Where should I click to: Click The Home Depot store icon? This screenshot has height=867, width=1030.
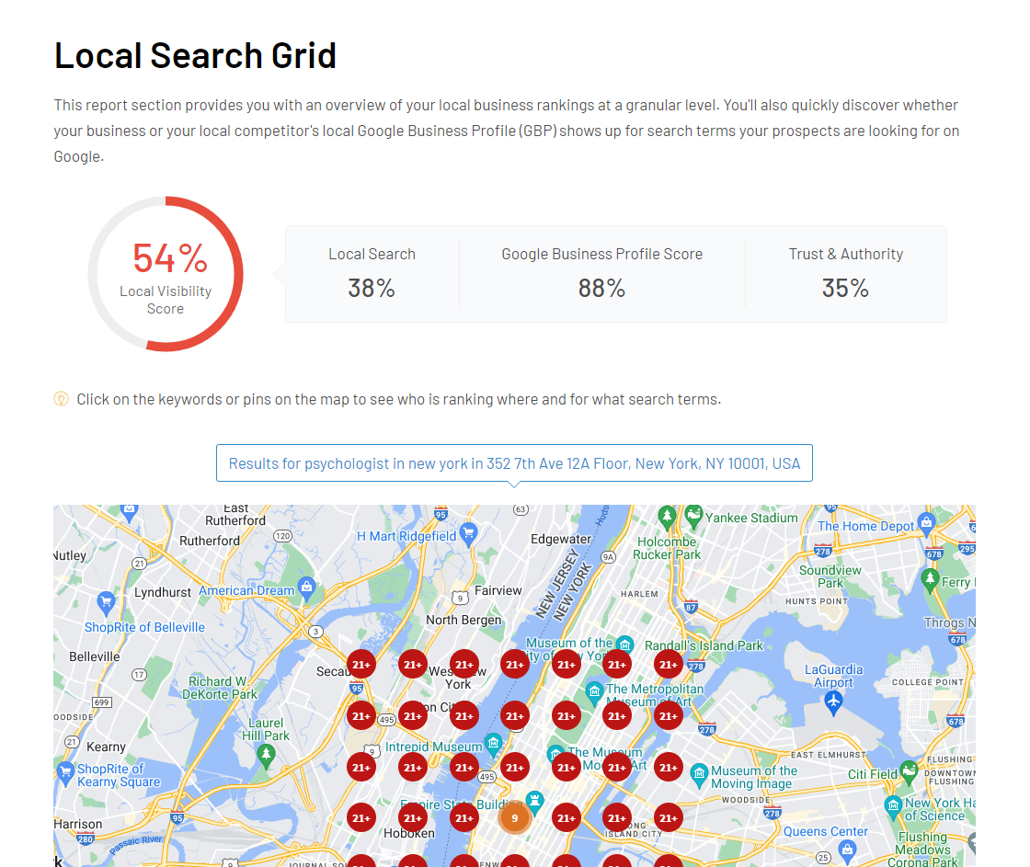(x=924, y=523)
